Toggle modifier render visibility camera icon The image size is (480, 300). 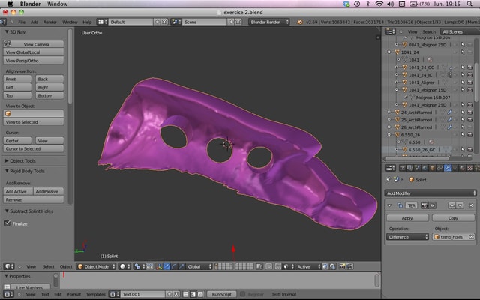(423, 205)
